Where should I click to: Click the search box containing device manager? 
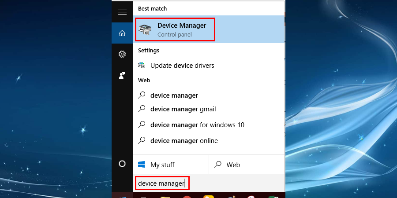coord(209,183)
